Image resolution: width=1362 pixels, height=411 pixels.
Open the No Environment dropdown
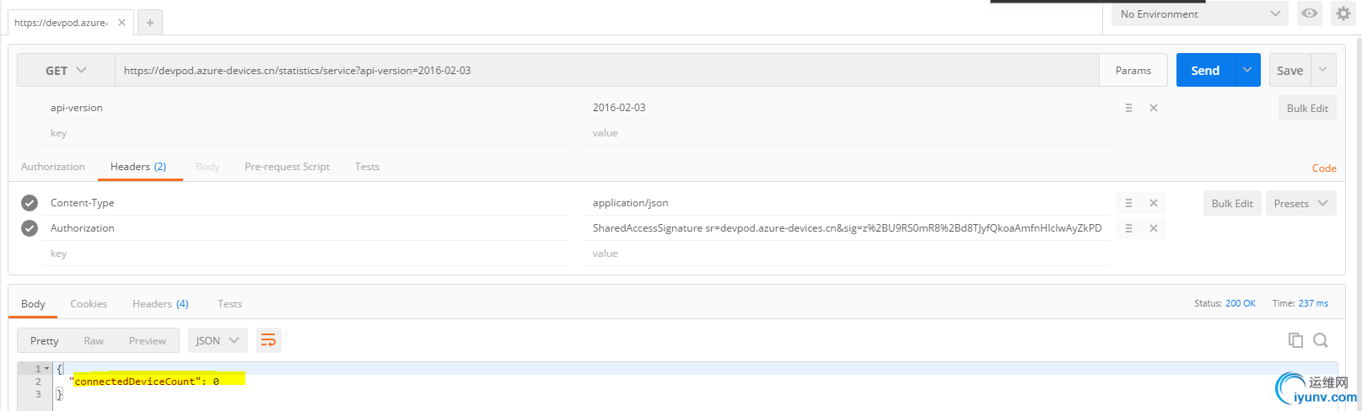coord(1199,13)
